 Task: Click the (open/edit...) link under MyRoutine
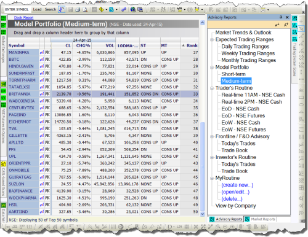coord(235,192)
